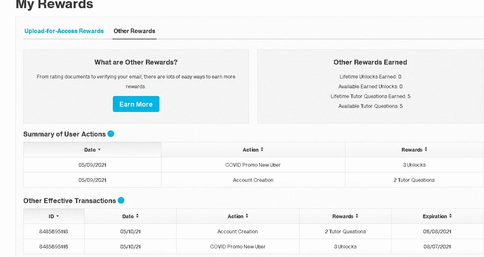The image size is (484, 257).
Task: Sort Transactions table by Rewards column
Action: pos(345,216)
